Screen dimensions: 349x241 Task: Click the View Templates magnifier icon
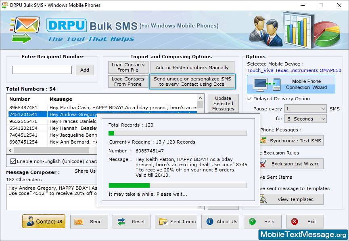click(263, 199)
